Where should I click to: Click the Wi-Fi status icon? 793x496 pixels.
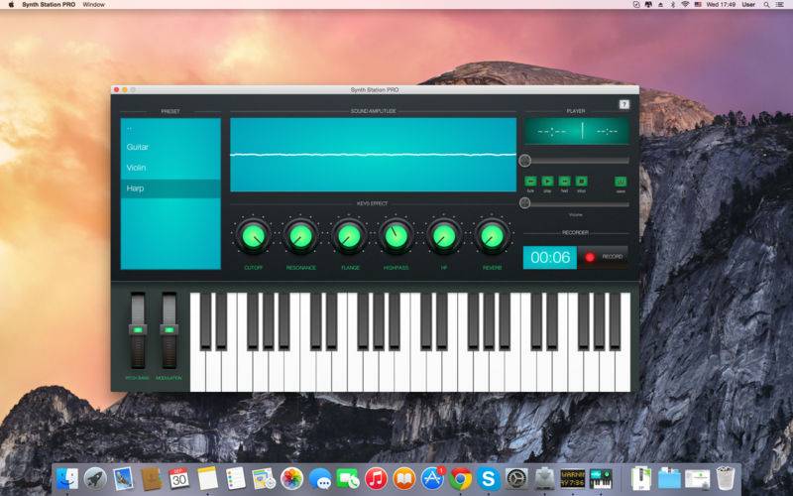pos(685,5)
